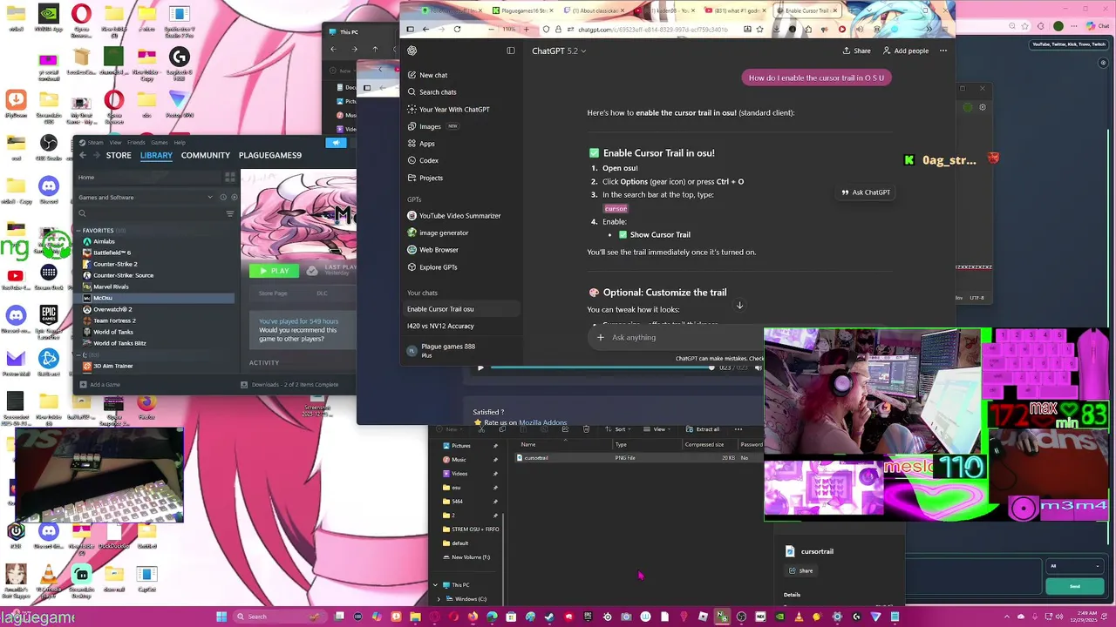Viewport: 1116px width, 627px height.
Task: Open the Sort dropdown in File Explorer
Action: 620,429
